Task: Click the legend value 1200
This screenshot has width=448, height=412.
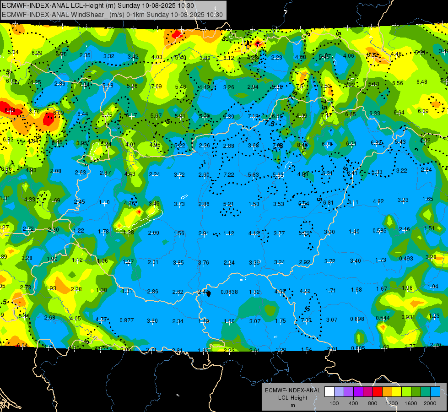Action: 392,403
